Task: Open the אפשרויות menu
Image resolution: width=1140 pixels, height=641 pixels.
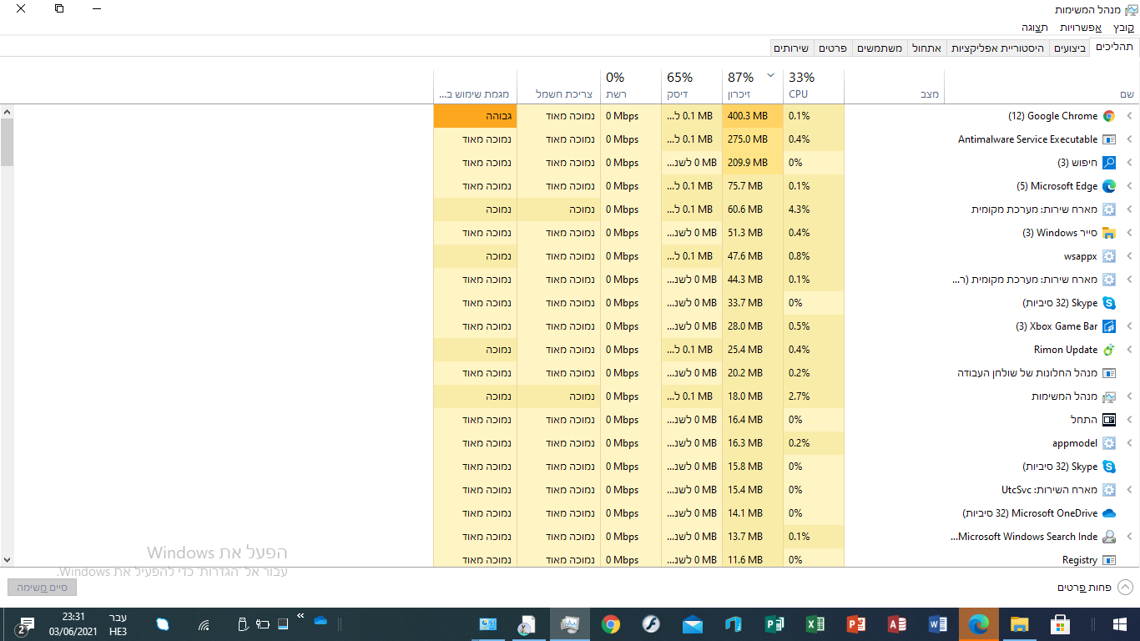Action: (x=1081, y=28)
